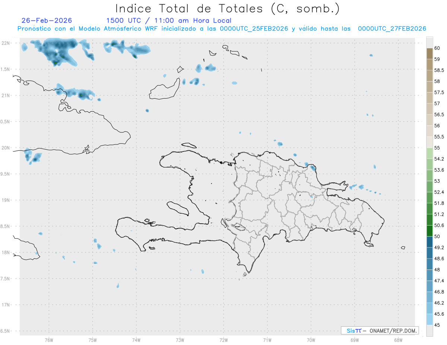Click the '22N' latitude label
This screenshot has height=345, width=447.
click(6, 43)
